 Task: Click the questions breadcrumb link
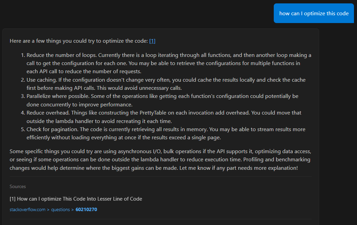(x=60, y=209)
